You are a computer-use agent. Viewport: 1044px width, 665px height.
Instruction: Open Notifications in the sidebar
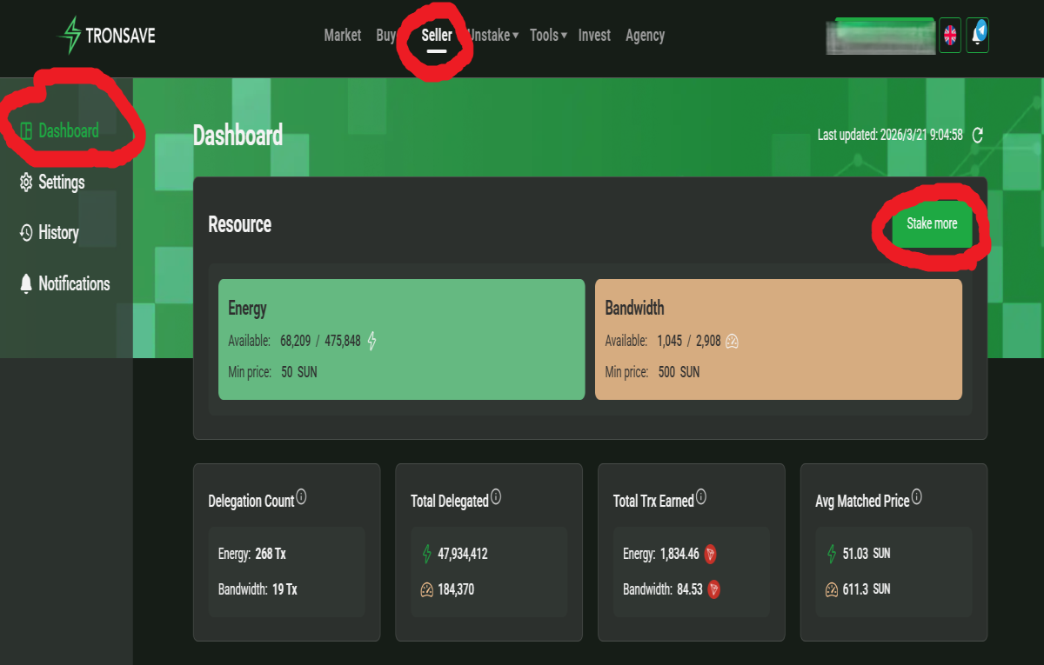point(66,283)
